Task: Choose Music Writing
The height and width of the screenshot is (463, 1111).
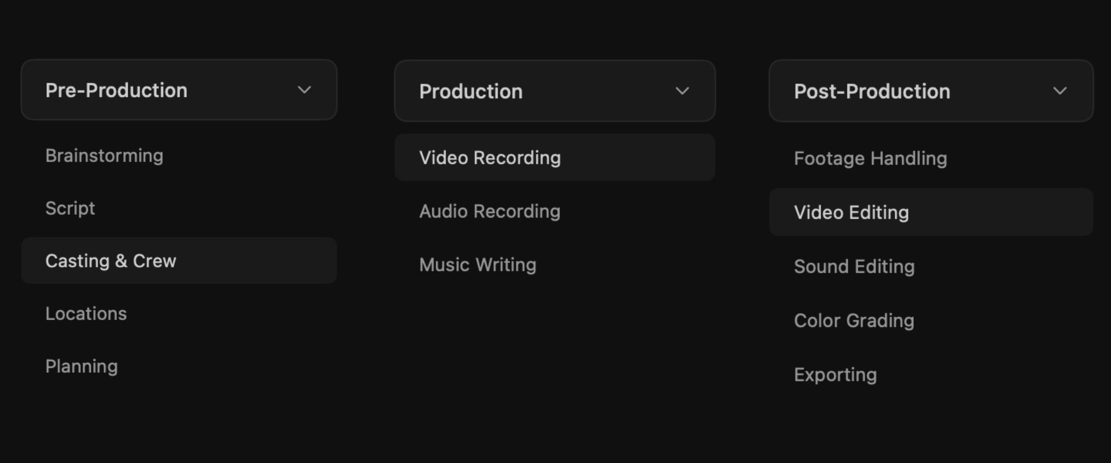Action: (477, 265)
